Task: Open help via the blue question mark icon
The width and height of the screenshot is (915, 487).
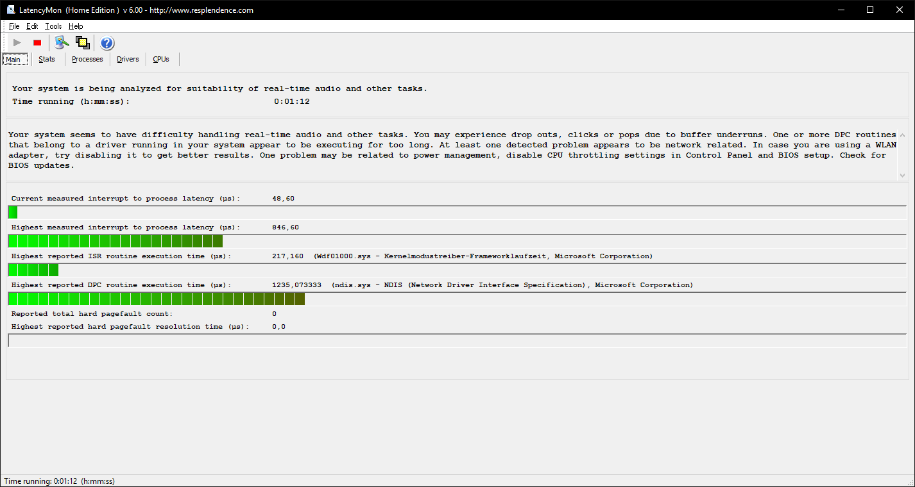Action: (x=107, y=43)
